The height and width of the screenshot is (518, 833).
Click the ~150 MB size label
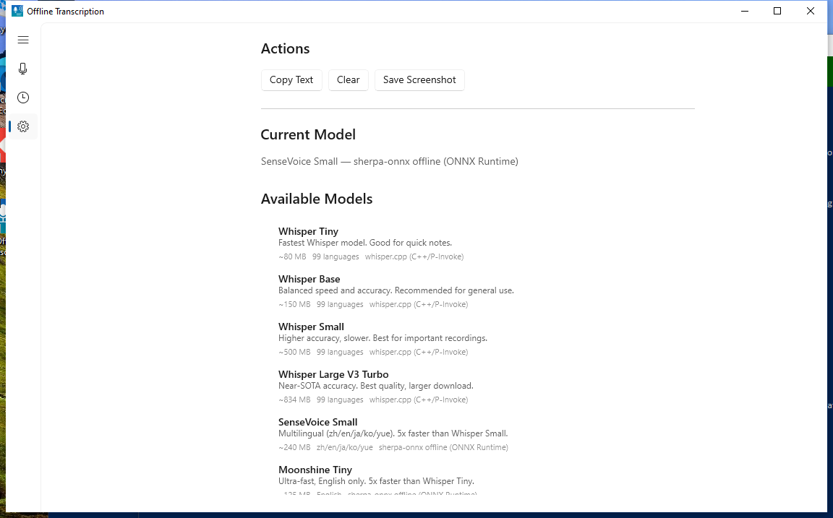294,305
